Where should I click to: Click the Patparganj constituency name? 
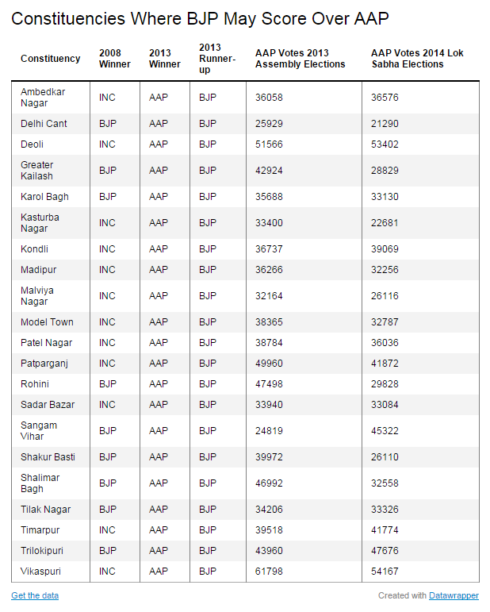pos(44,364)
